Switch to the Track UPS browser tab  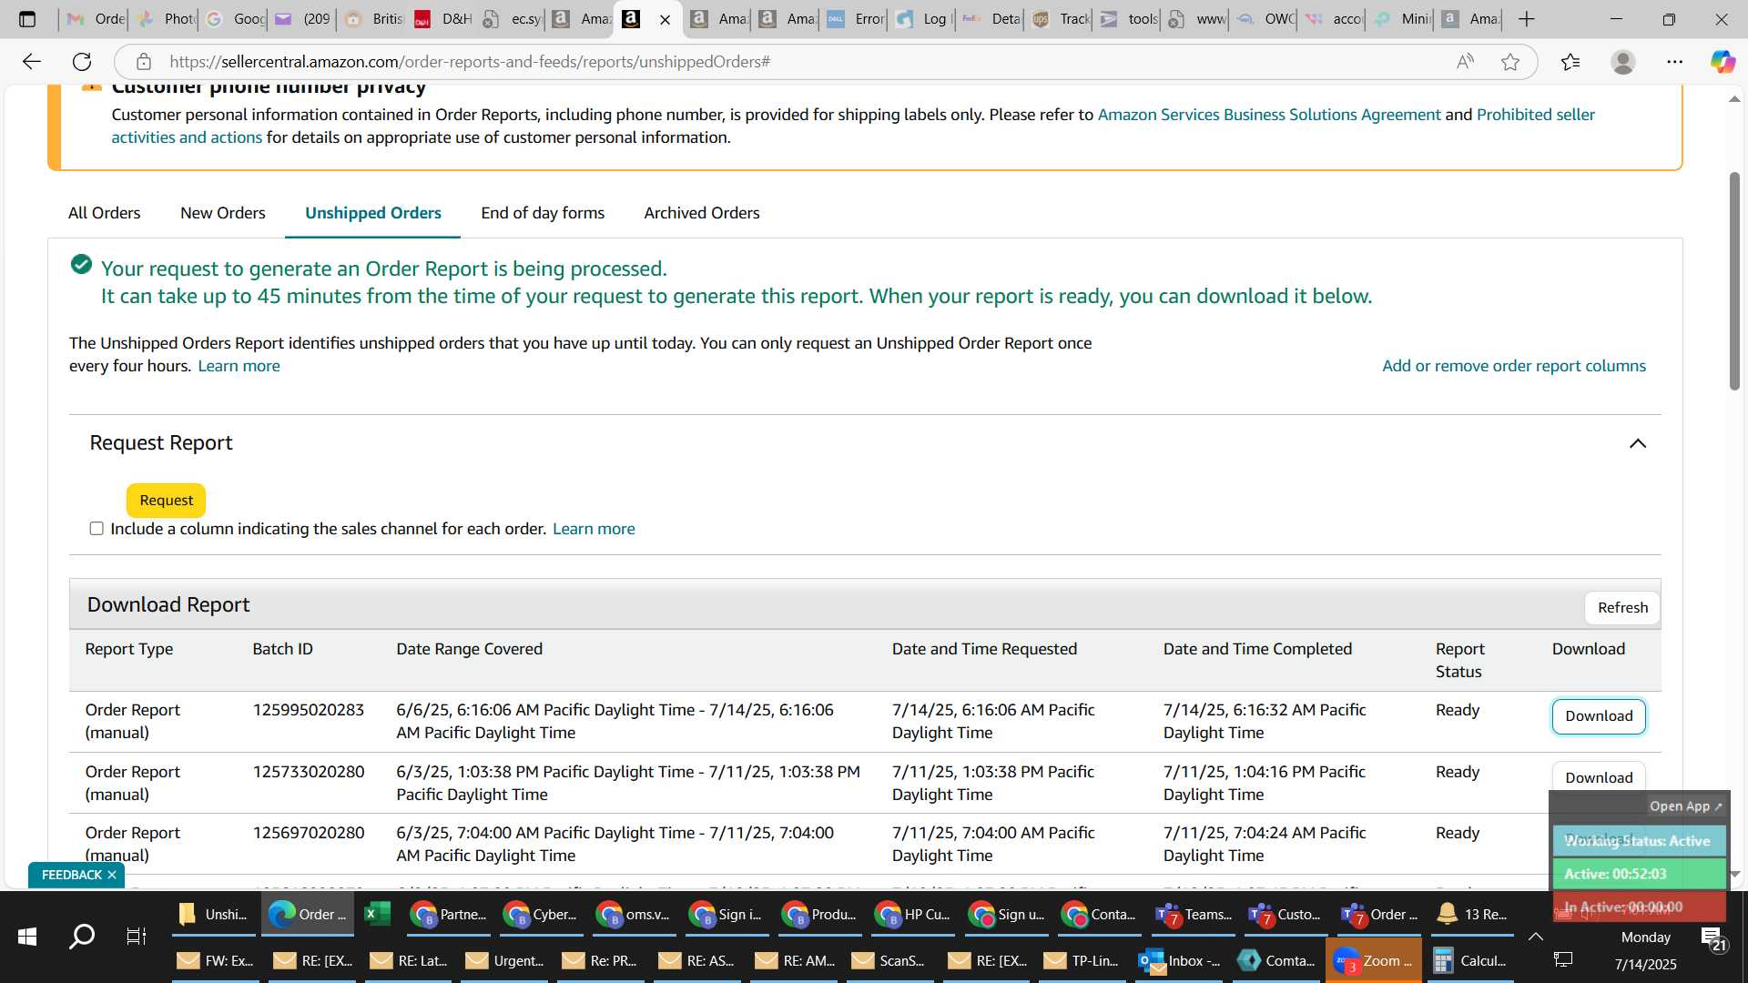1061,19
